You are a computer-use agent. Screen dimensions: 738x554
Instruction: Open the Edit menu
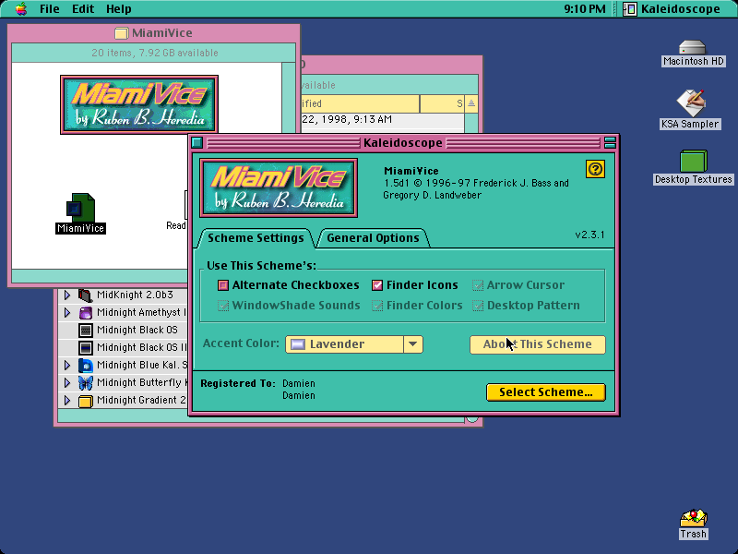point(83,9)
